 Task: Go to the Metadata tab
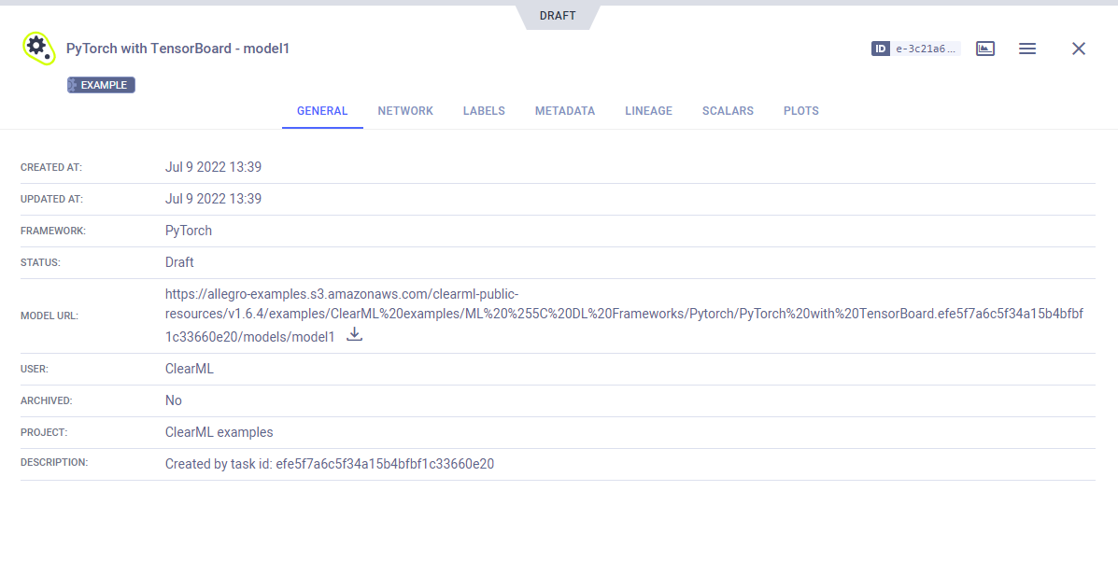pos(565,111)
